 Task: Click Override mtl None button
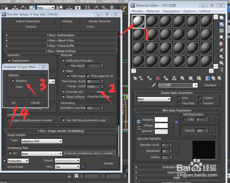(x=100, y=92)
